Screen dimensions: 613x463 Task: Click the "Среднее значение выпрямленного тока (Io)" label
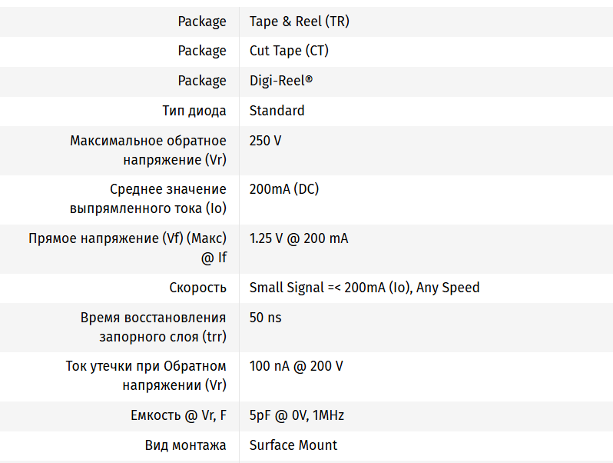click(x=148, y=198)
